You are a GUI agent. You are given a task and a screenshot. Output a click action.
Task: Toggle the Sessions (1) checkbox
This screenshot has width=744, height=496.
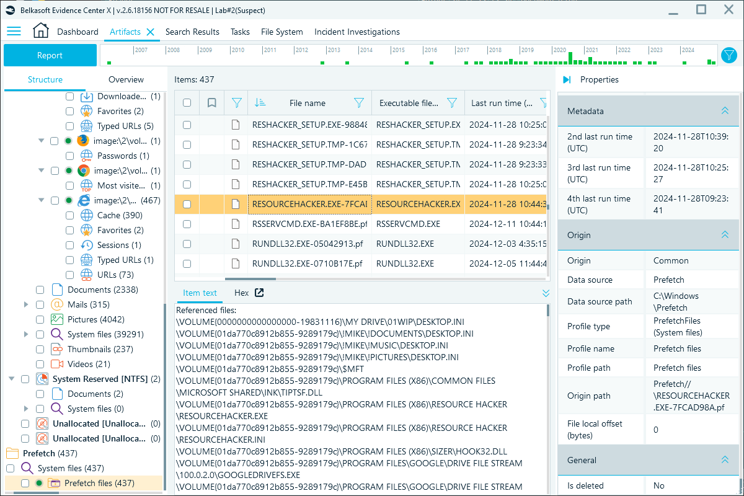click(x=69, y=245)
